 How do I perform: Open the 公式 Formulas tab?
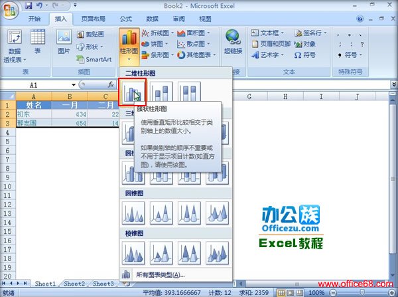tap(126, 19)
